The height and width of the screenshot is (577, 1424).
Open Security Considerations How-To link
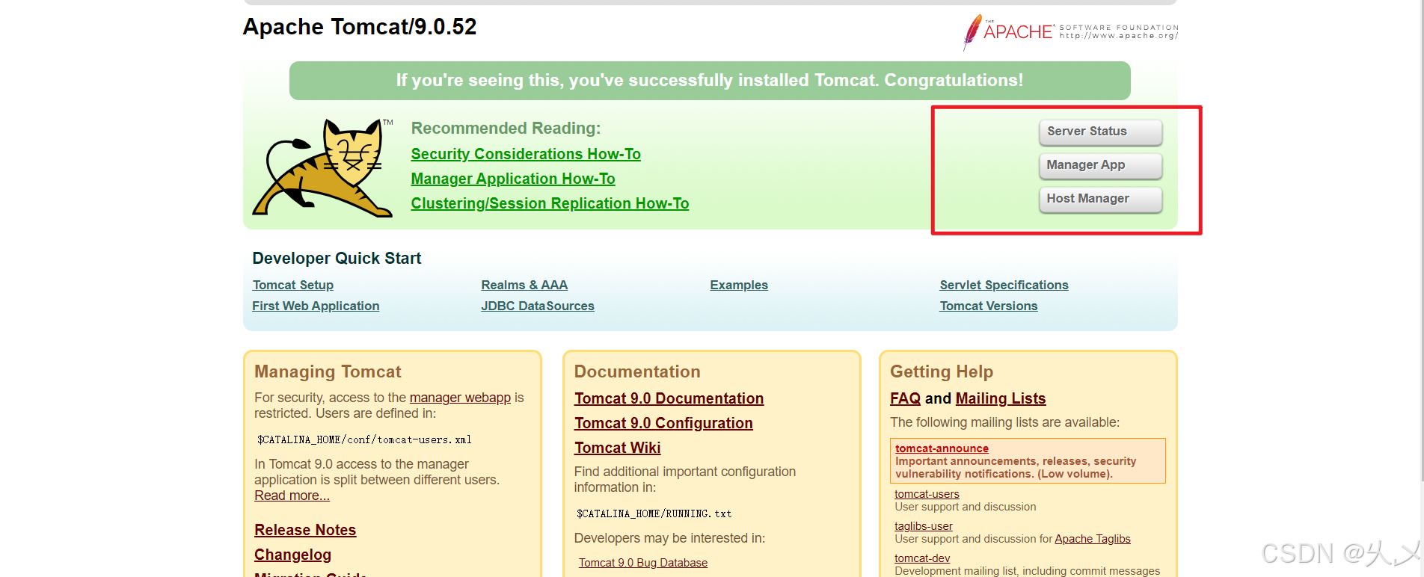[x=526, y=154]
